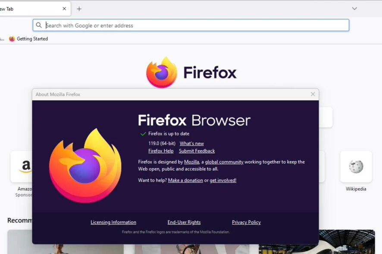The width and height of the screenshot is (382, 254).
Task: Click the large Firefox logo in About dialog
Action: tap(85, 166)
